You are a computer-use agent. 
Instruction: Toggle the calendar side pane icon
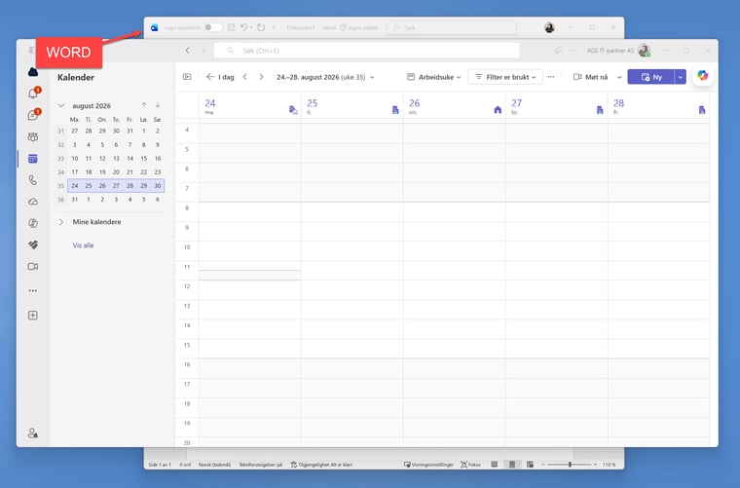[187, 76]
